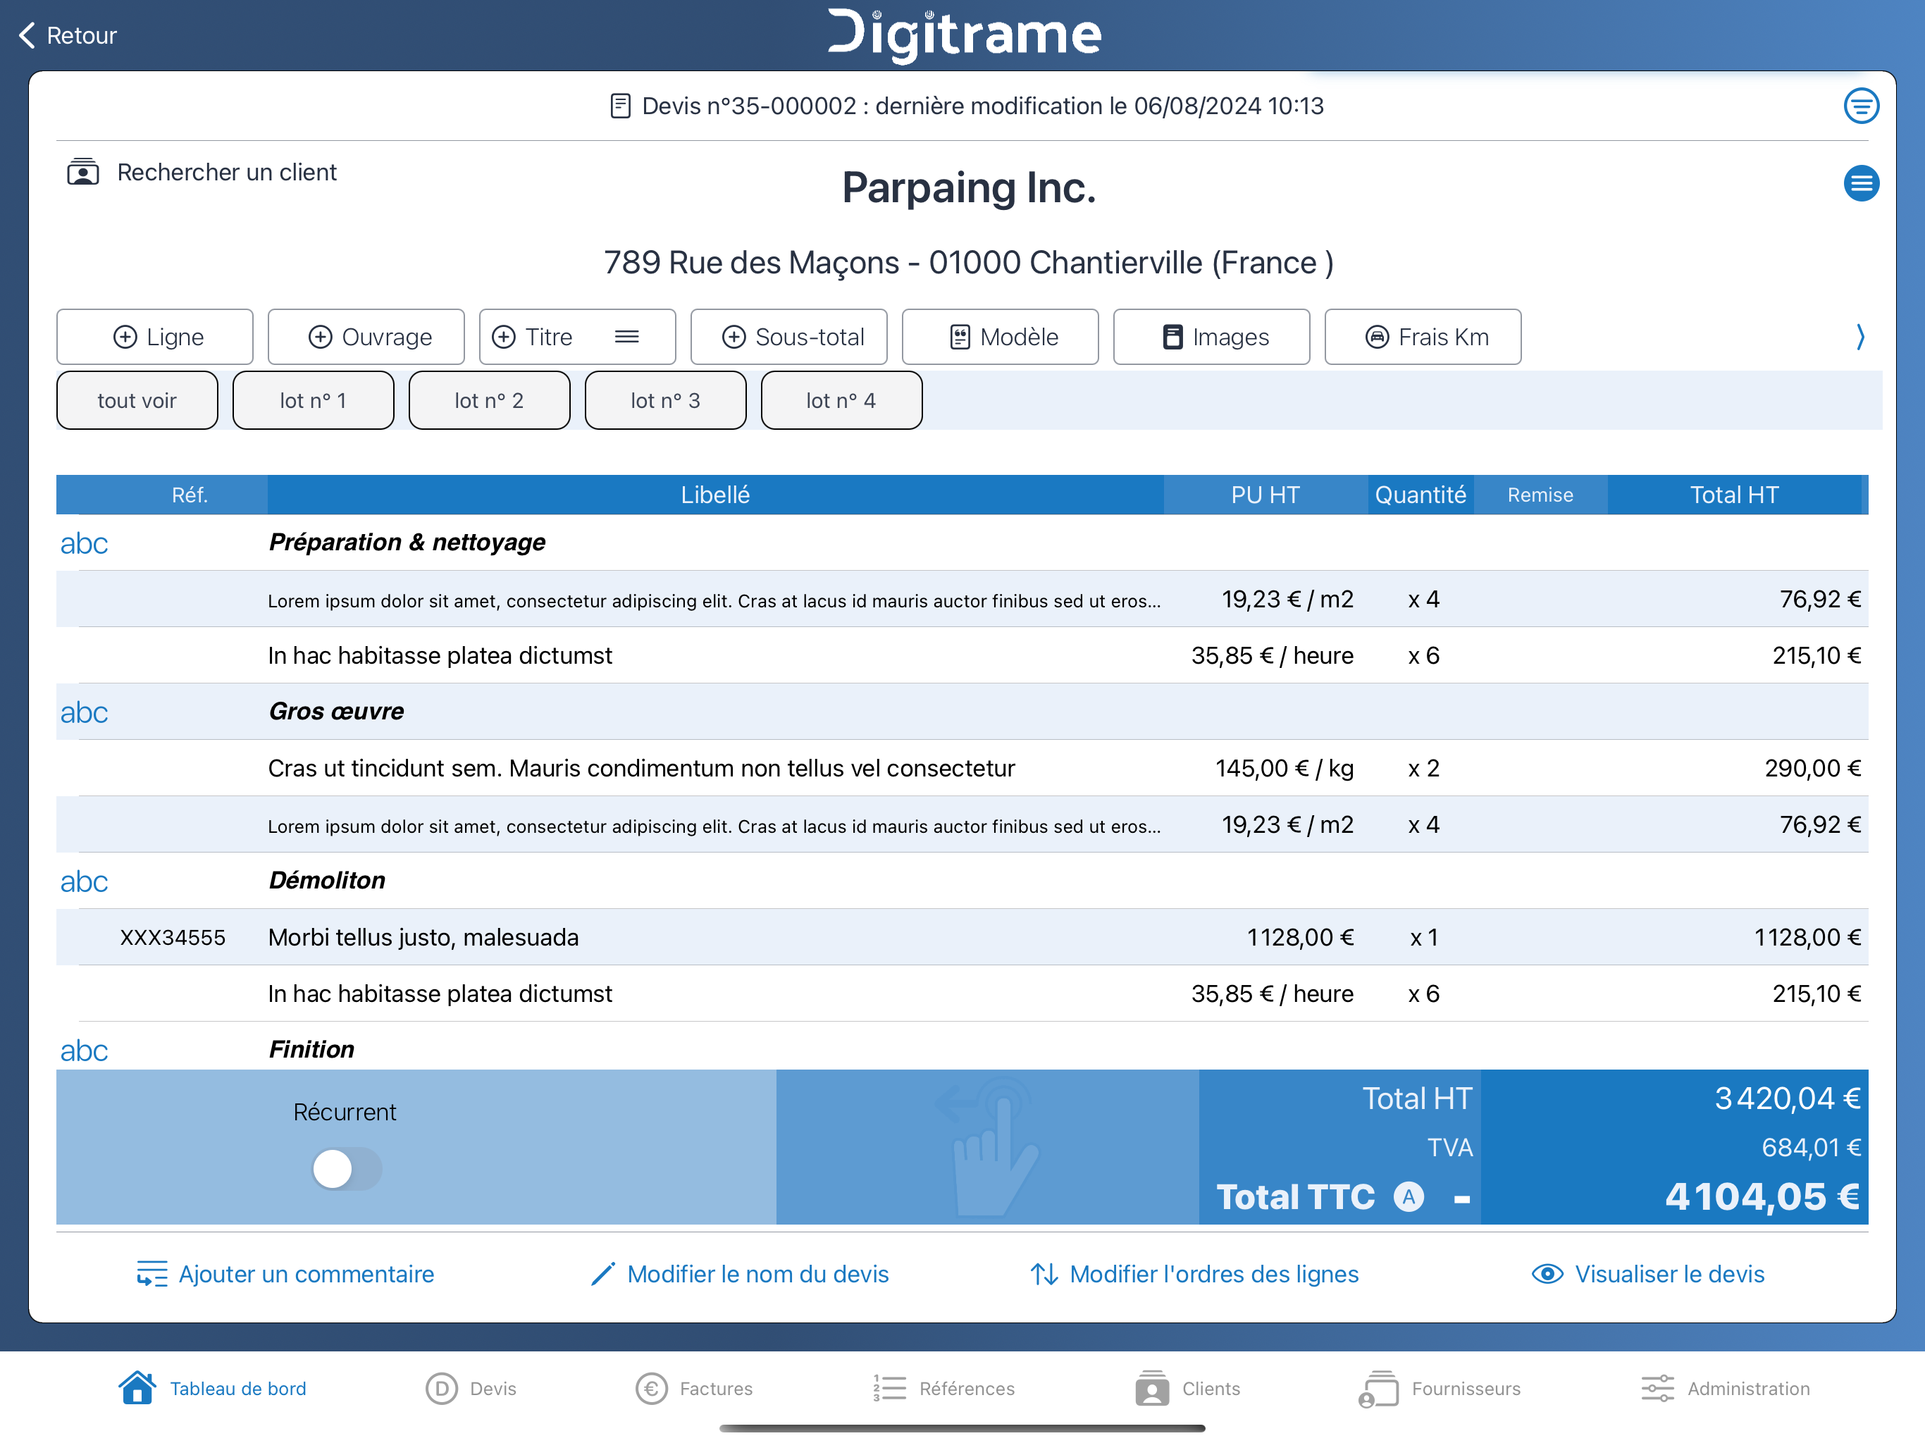Open Tableau de bord home tab
This screenshot has width=1925, height=1443.
tap(212, 1388)
